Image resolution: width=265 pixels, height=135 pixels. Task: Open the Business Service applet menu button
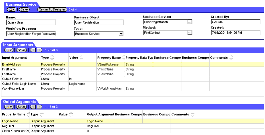(11, 10)
